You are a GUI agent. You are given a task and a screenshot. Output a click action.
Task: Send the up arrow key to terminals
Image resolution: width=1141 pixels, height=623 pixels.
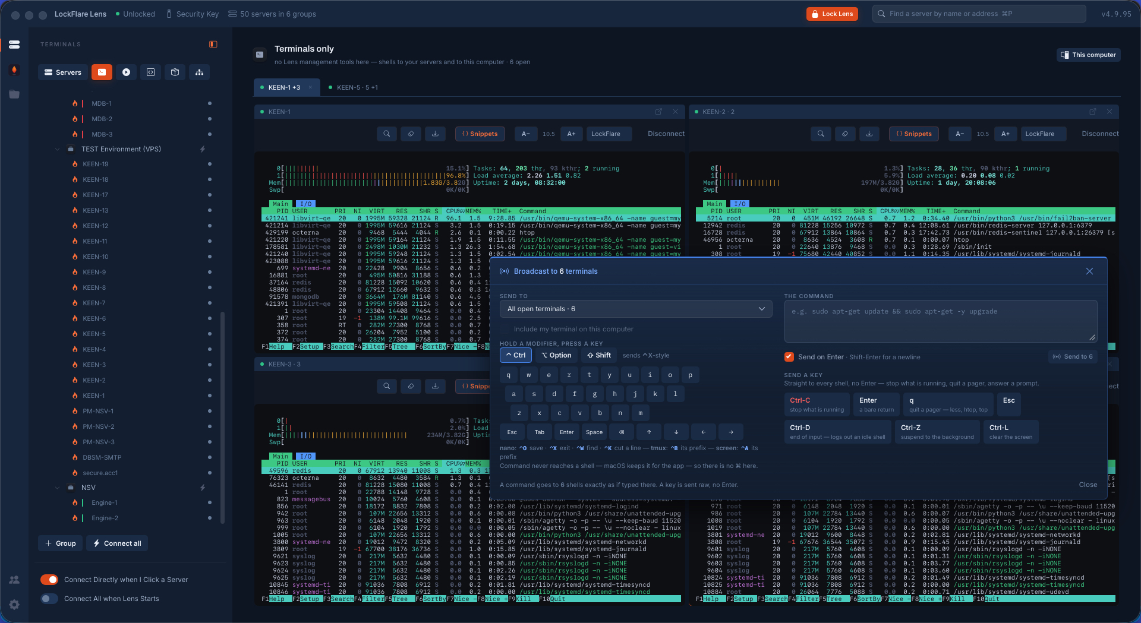pyautogui.click(x=649, y=432)
